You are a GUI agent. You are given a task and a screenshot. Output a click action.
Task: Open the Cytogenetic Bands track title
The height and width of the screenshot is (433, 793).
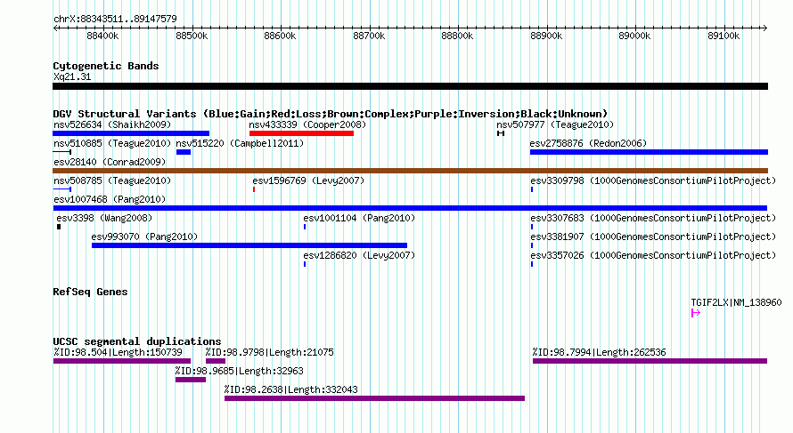click(x=106, y=66)
